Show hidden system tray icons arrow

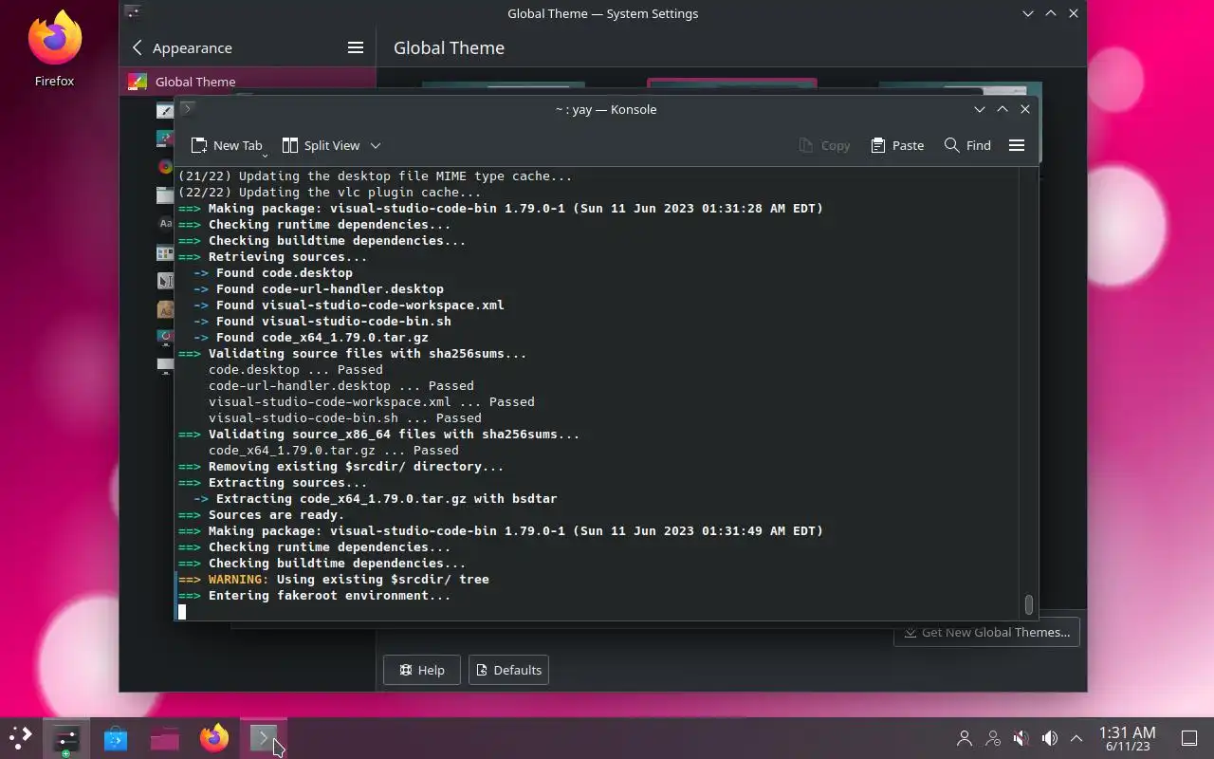(1076, 738)
